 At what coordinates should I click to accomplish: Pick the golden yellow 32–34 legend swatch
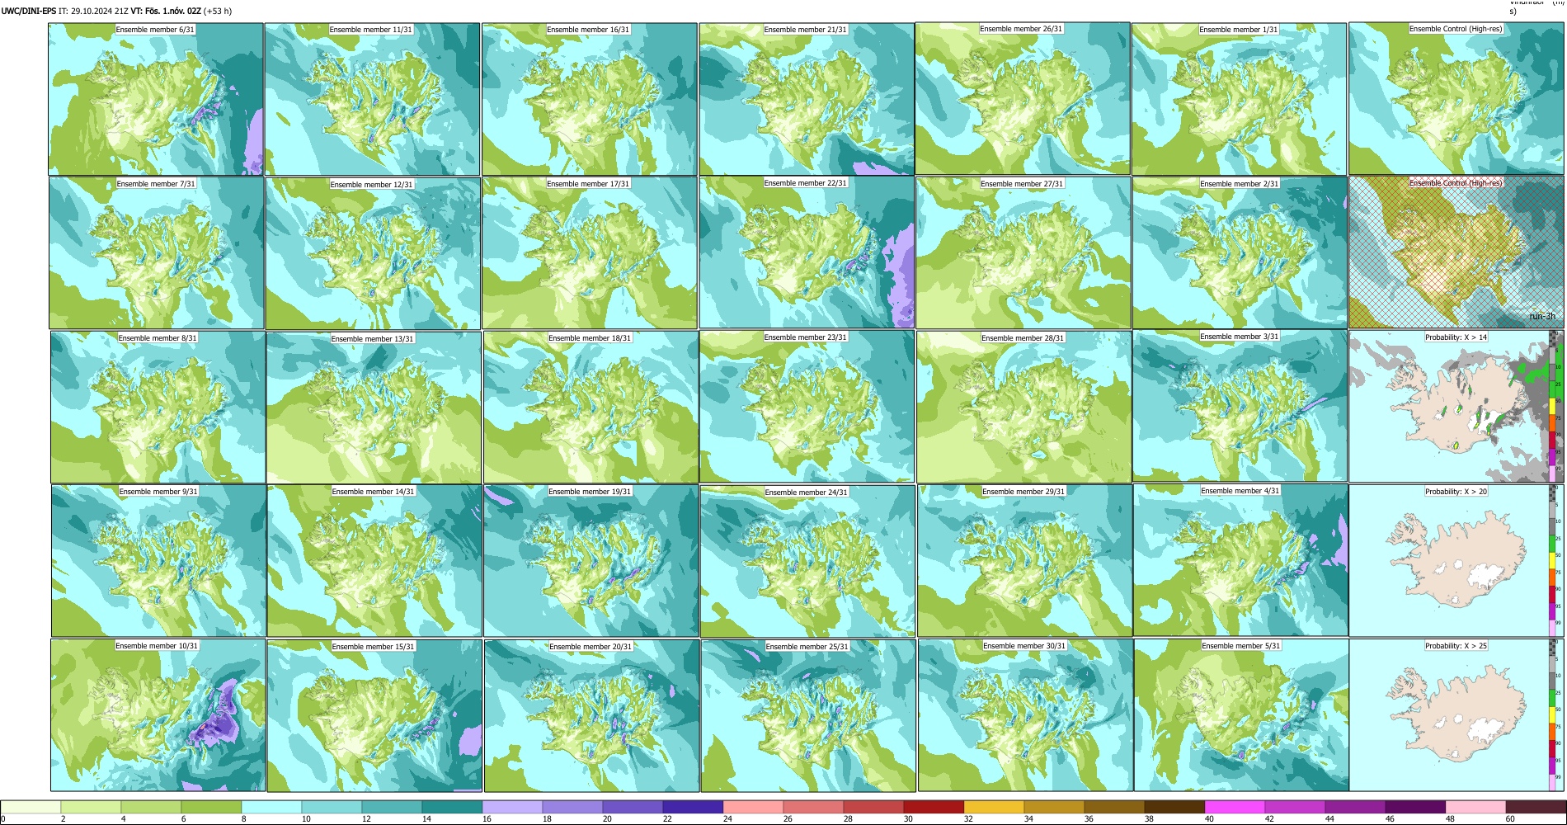[994, 807]
